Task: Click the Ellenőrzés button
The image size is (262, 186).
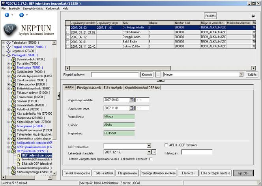Action: (x=188, y=173)
